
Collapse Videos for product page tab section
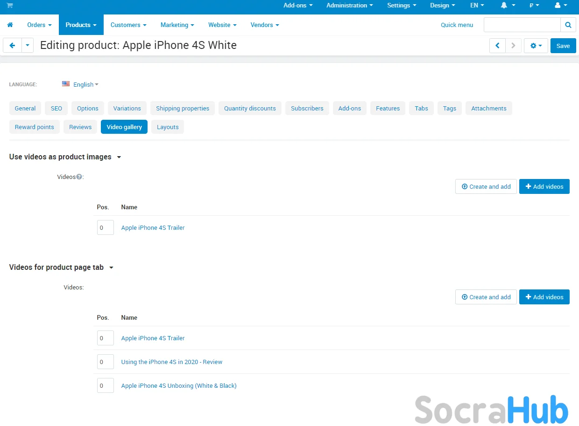[x=111, y=268]
